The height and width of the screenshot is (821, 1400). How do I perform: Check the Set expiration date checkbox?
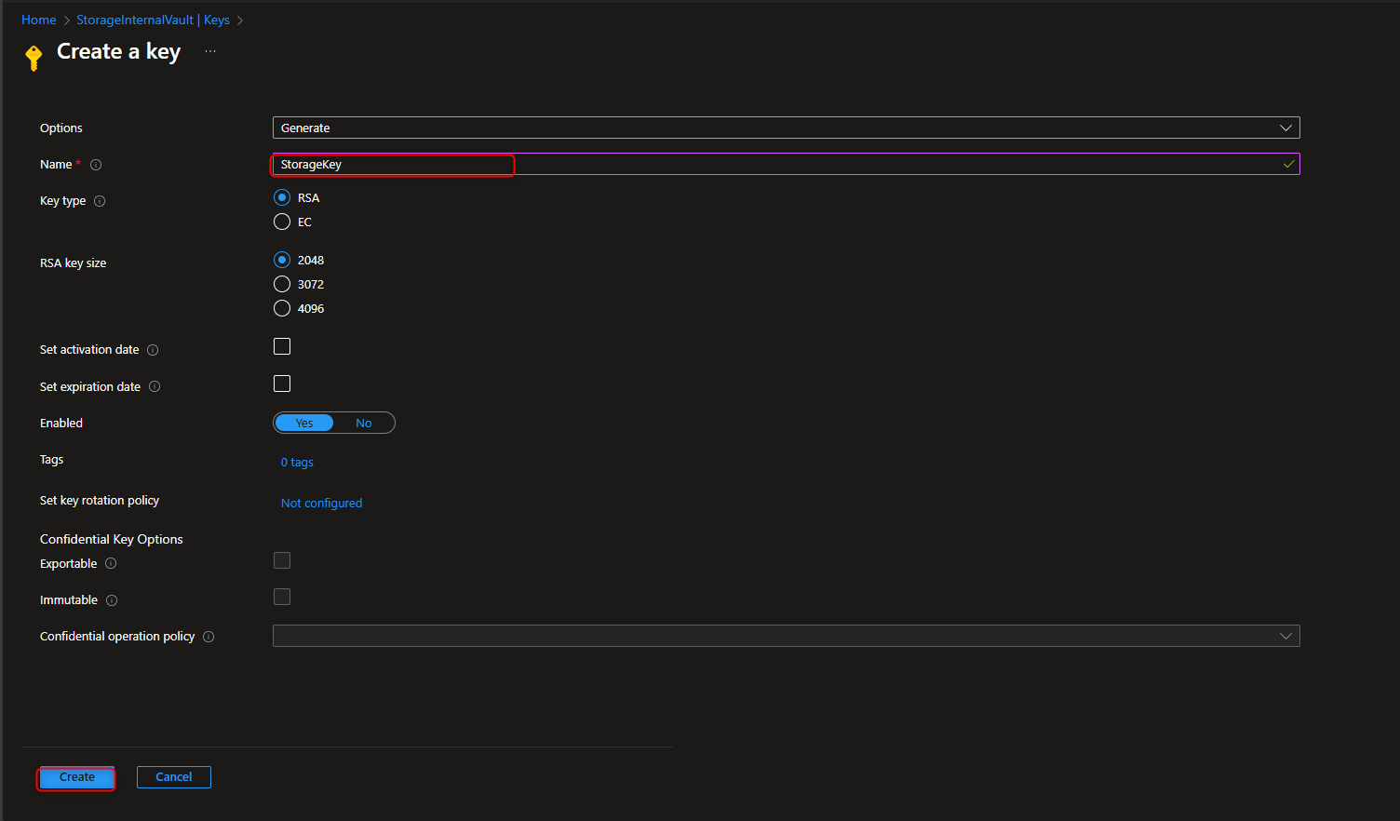click(x=282, y=383)
